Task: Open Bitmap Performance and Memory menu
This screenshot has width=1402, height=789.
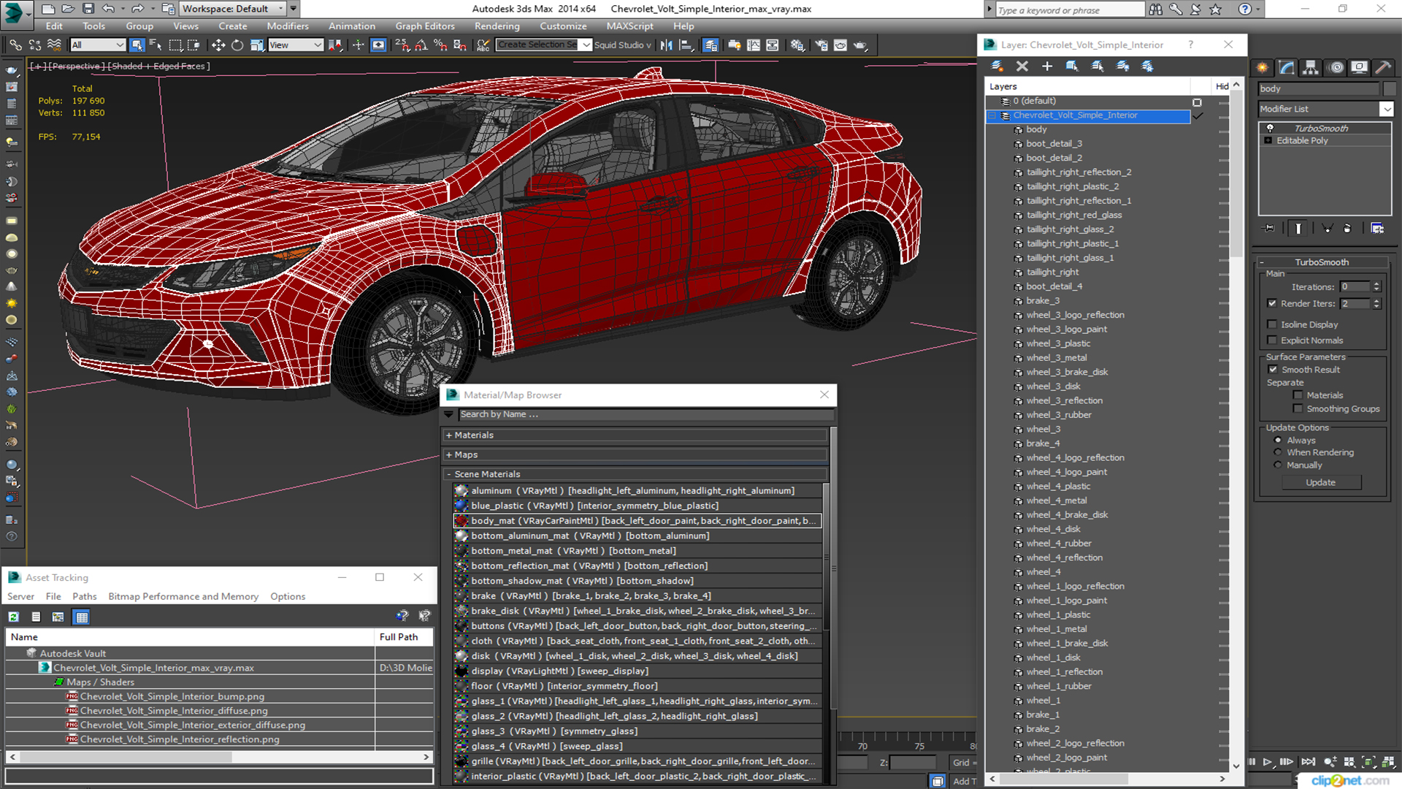Action: (183, 597)
